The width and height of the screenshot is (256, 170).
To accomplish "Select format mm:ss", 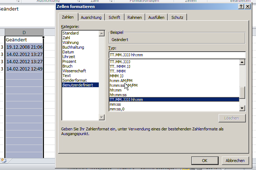I will pos(174,104).
